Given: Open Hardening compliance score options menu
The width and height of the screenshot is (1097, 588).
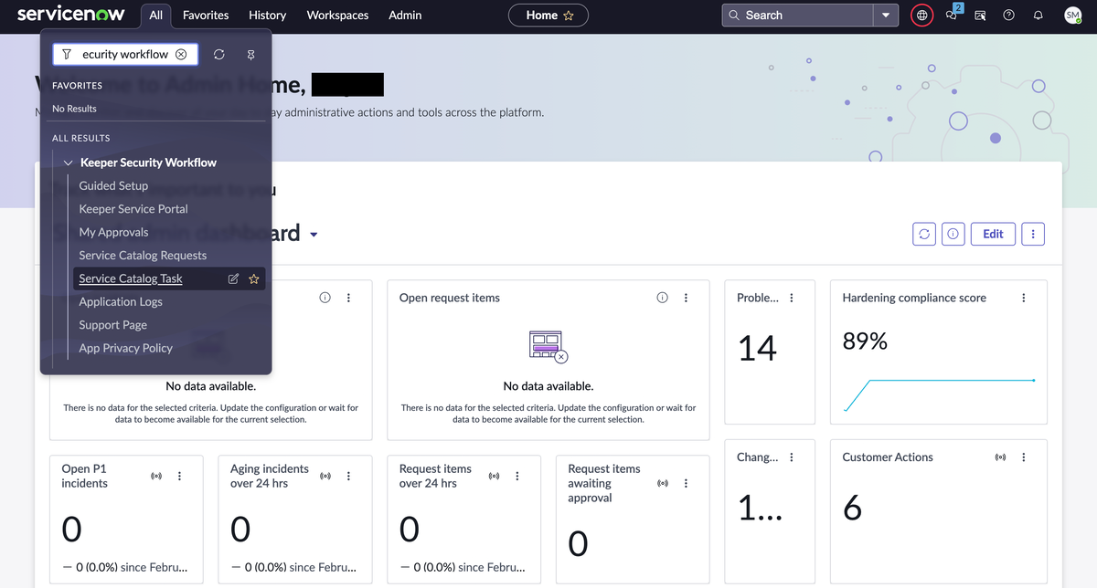Looking at the screenshot, I should (x=1023, y=298).
